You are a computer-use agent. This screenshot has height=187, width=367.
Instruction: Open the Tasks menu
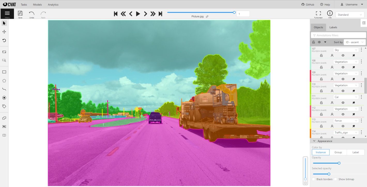(24, 4)
